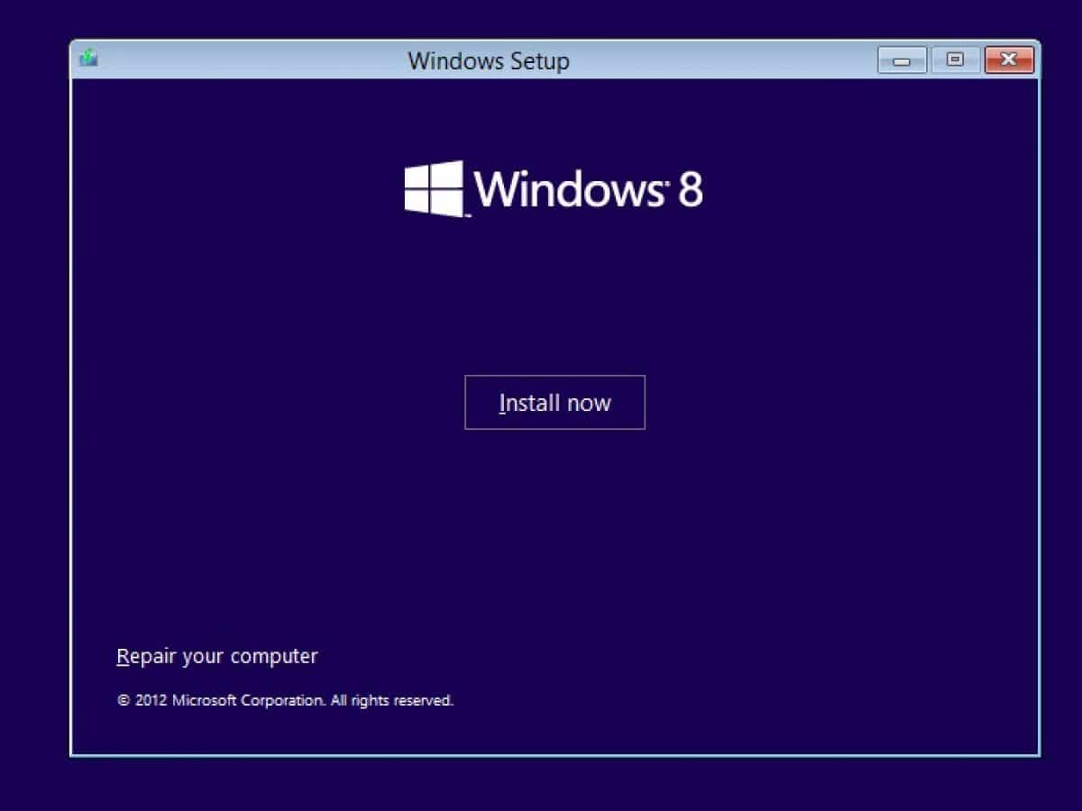Minimize the Windows Setup window
The image size is (1082, 811).
pos(902,60)
